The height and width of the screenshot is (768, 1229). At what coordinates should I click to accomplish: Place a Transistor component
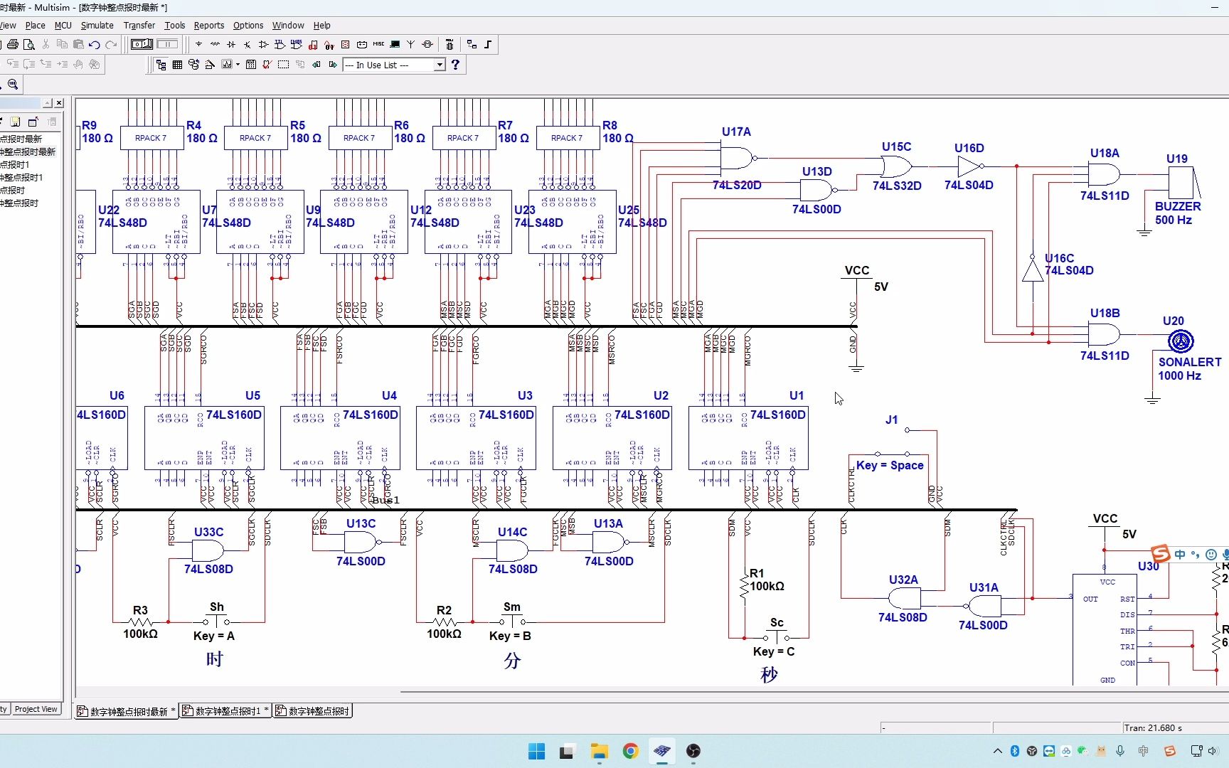247,44
